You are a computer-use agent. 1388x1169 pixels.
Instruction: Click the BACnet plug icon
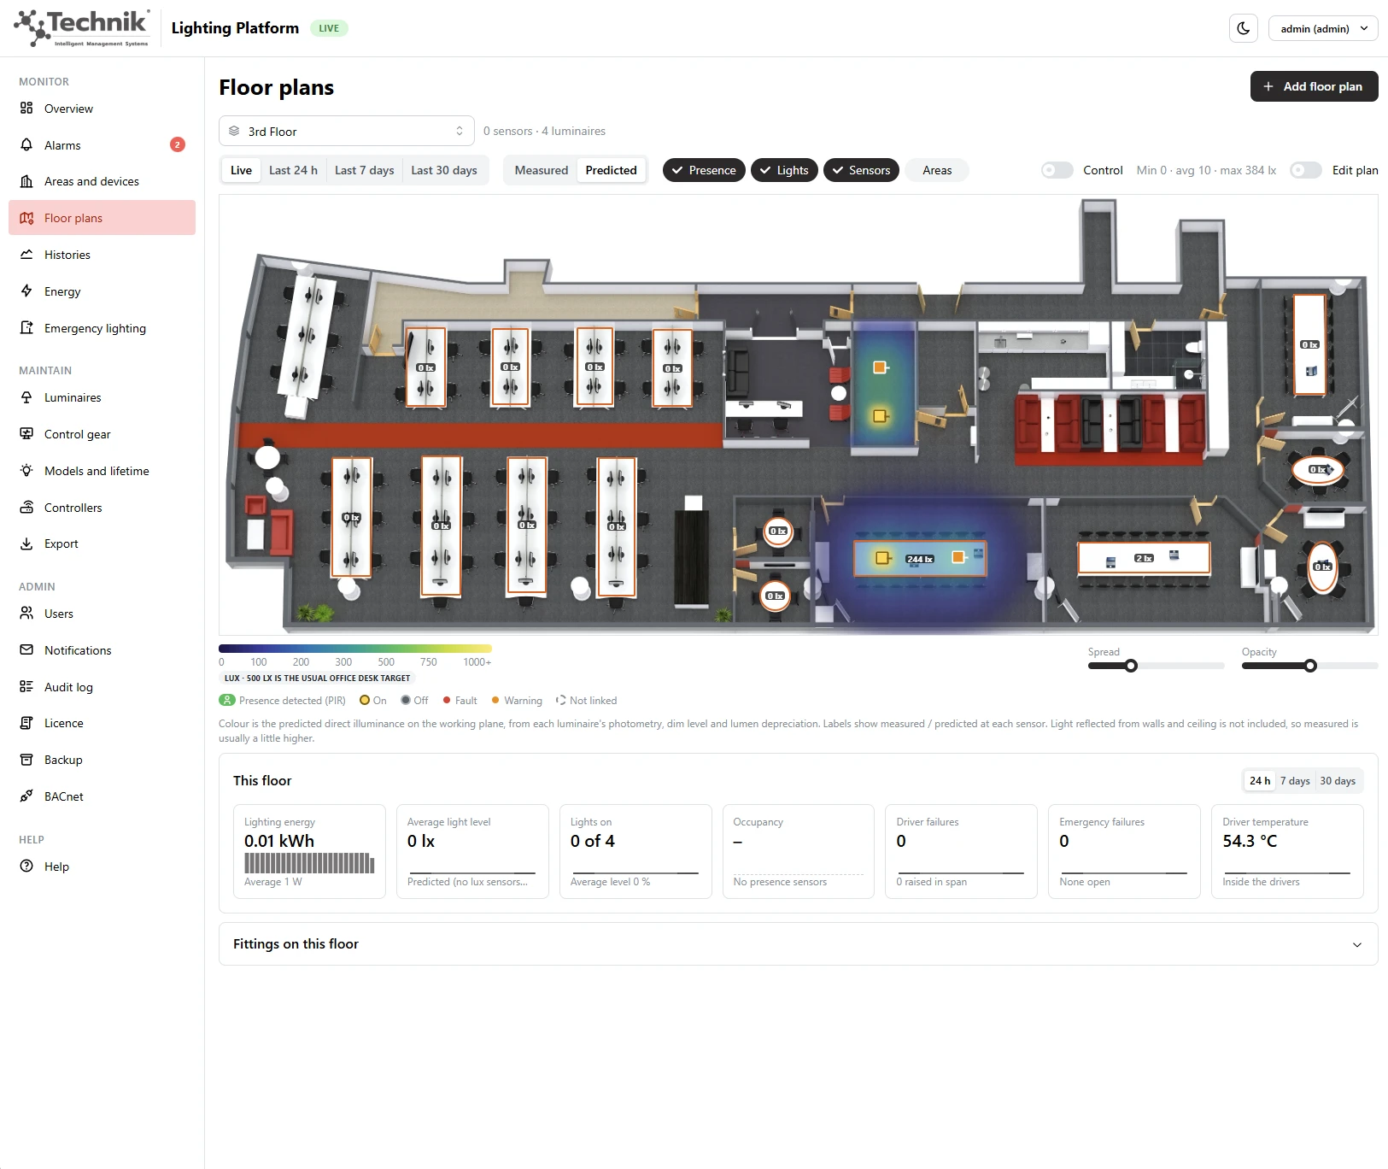[x=26, y=796]
